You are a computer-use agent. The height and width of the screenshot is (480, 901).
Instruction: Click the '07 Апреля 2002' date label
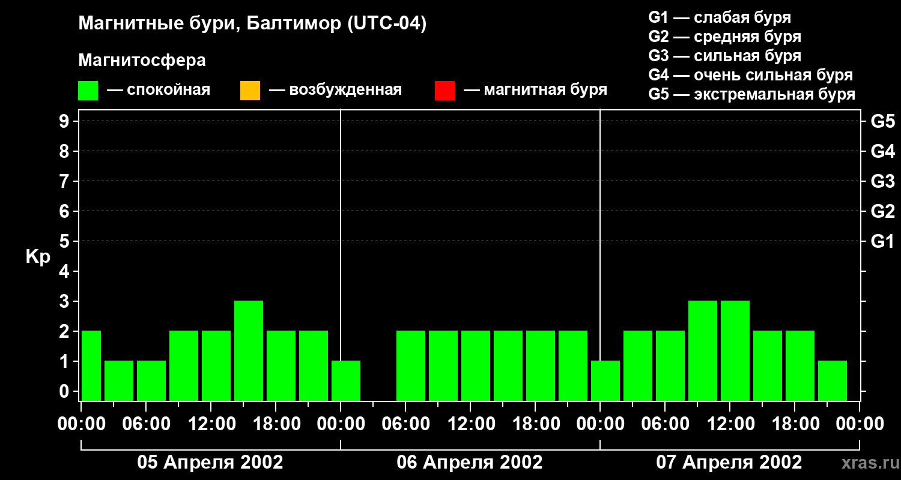coord(729,463)
